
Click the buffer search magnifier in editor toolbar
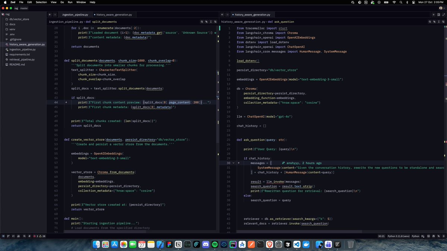click(202, 22)
